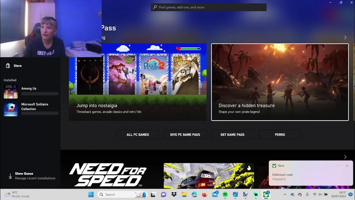Click the magnifier icon in the Xbox search bar
This screenshot has width=355, height=200.
[x=155, y=7]
